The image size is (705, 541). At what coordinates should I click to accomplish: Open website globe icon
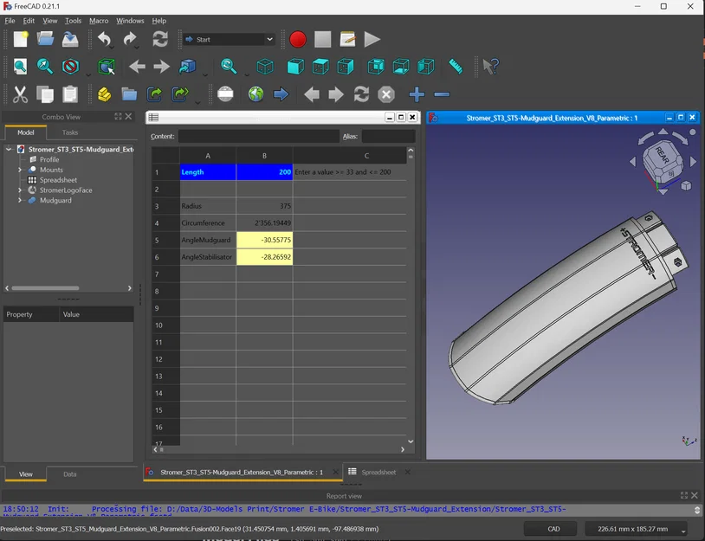[255, 94]
